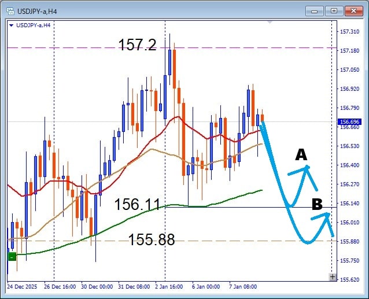This screenshot has height=299, width=369.
Task: Click the small chart shift triangle marker at top
Action: 270,22
